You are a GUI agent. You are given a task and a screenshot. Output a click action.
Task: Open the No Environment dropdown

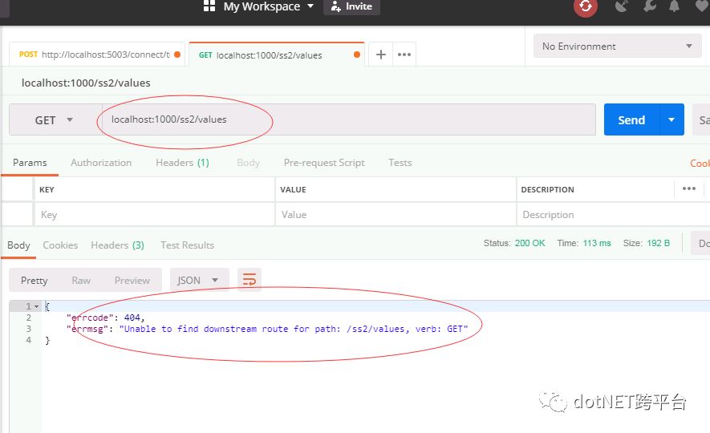(x=617, y=47)
